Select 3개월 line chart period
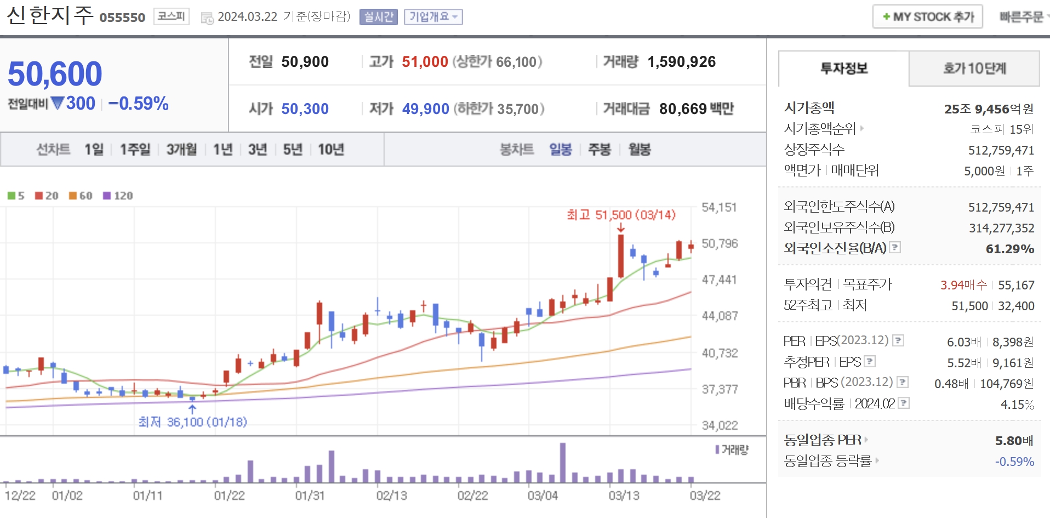This screenshot has width=1050, height=518. [181, 149]
